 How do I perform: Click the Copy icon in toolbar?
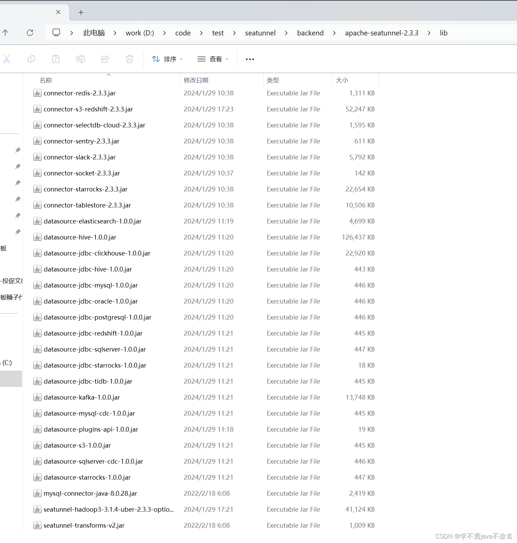[31, 59]
